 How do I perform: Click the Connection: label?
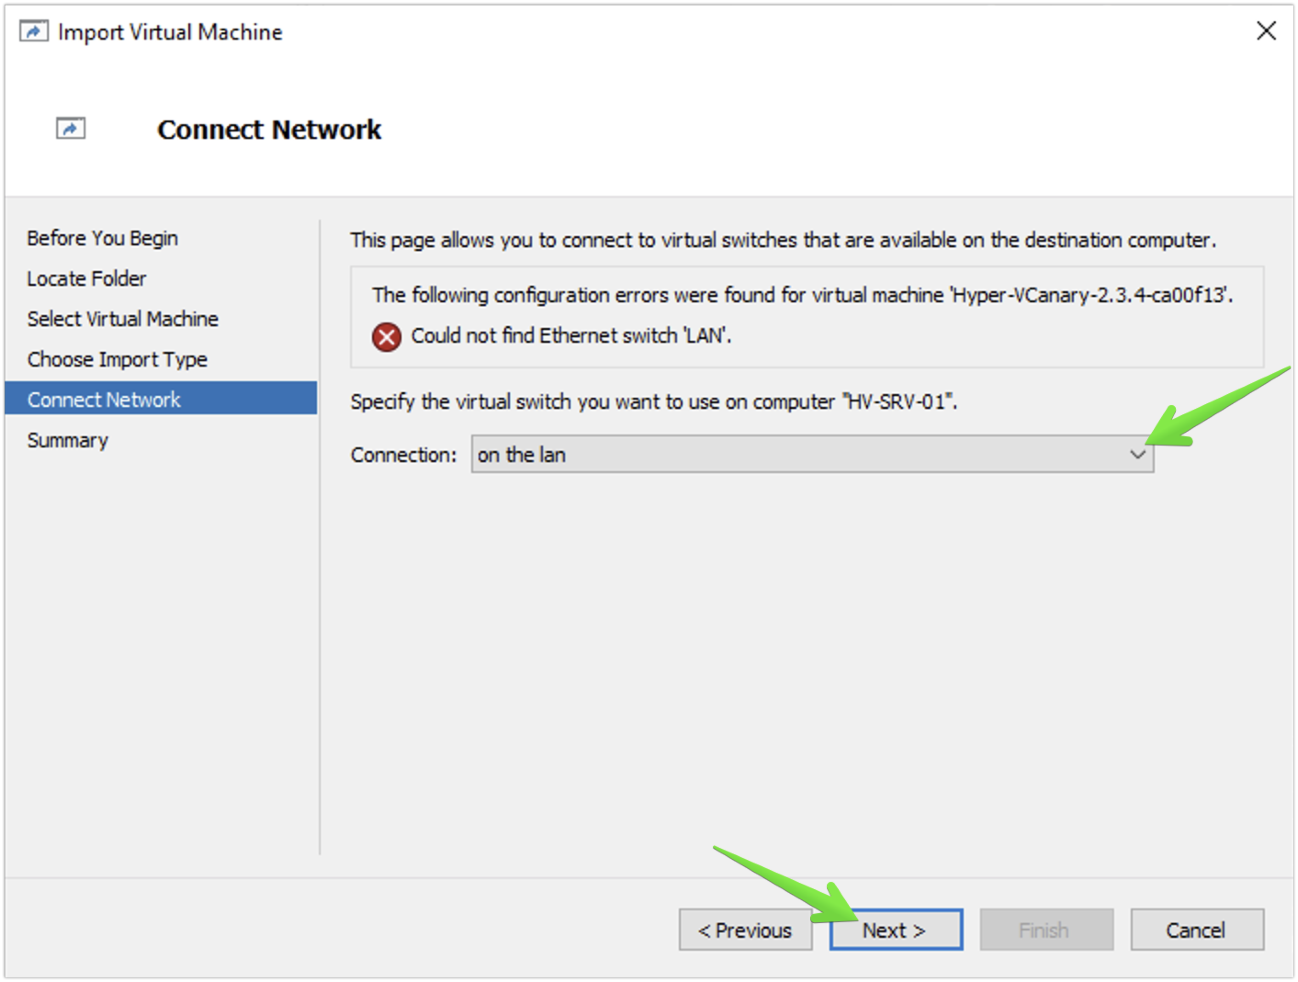403,455
